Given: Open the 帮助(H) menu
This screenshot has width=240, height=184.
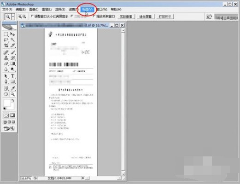Looking at the screenshot, I should click(116, 10).
